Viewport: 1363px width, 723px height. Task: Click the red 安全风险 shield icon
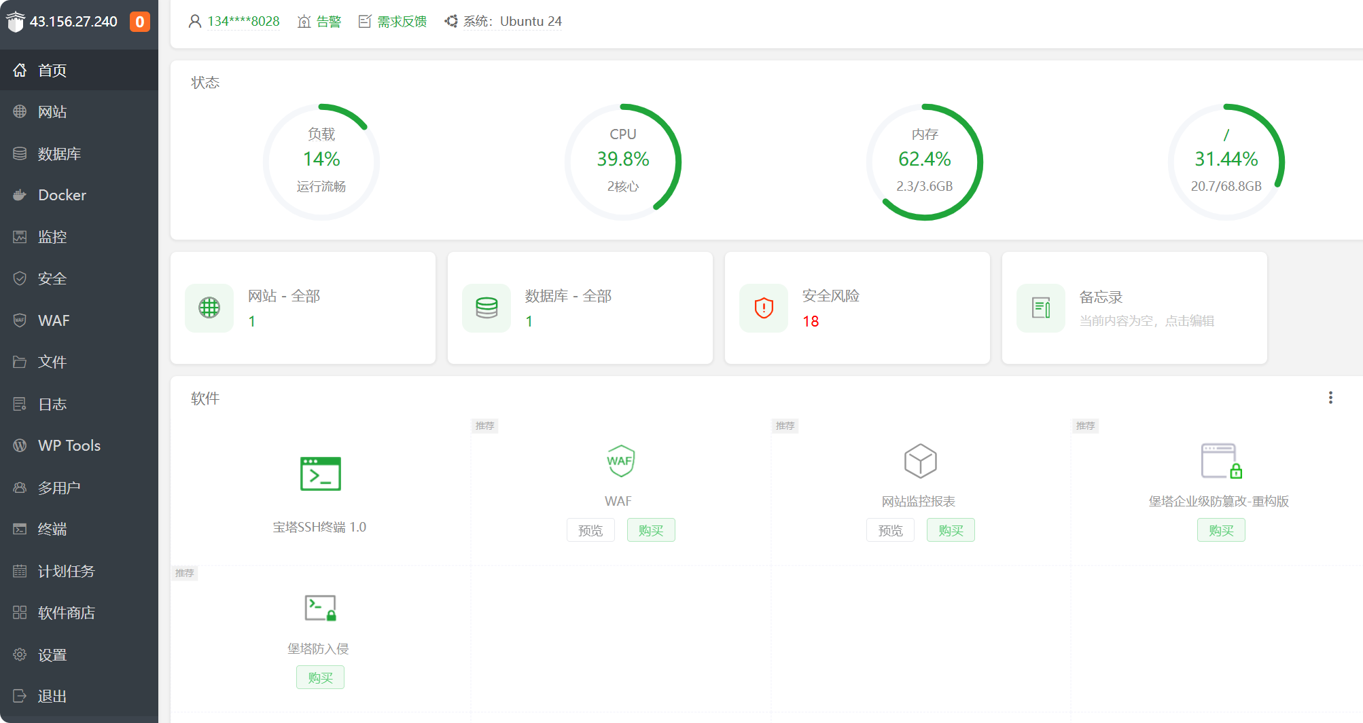coord(764,308)
